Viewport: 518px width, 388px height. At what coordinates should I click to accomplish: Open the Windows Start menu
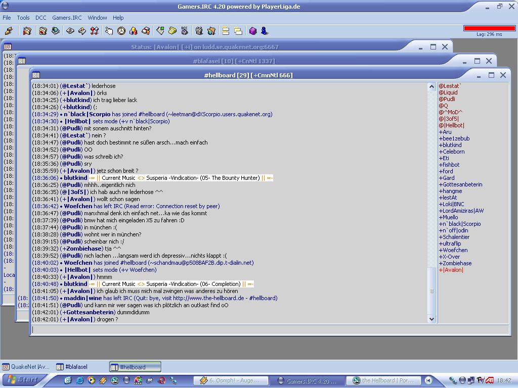[x=23, y=380]
